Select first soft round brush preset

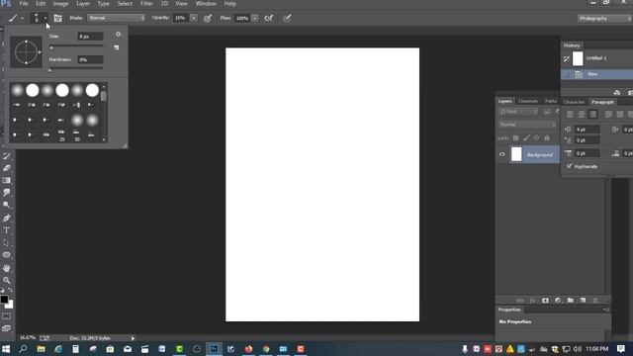tap(17, 90)
